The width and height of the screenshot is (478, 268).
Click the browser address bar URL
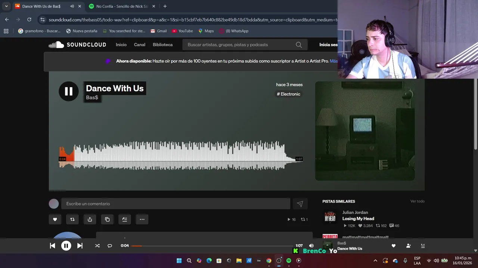click(x=193, y=20)
